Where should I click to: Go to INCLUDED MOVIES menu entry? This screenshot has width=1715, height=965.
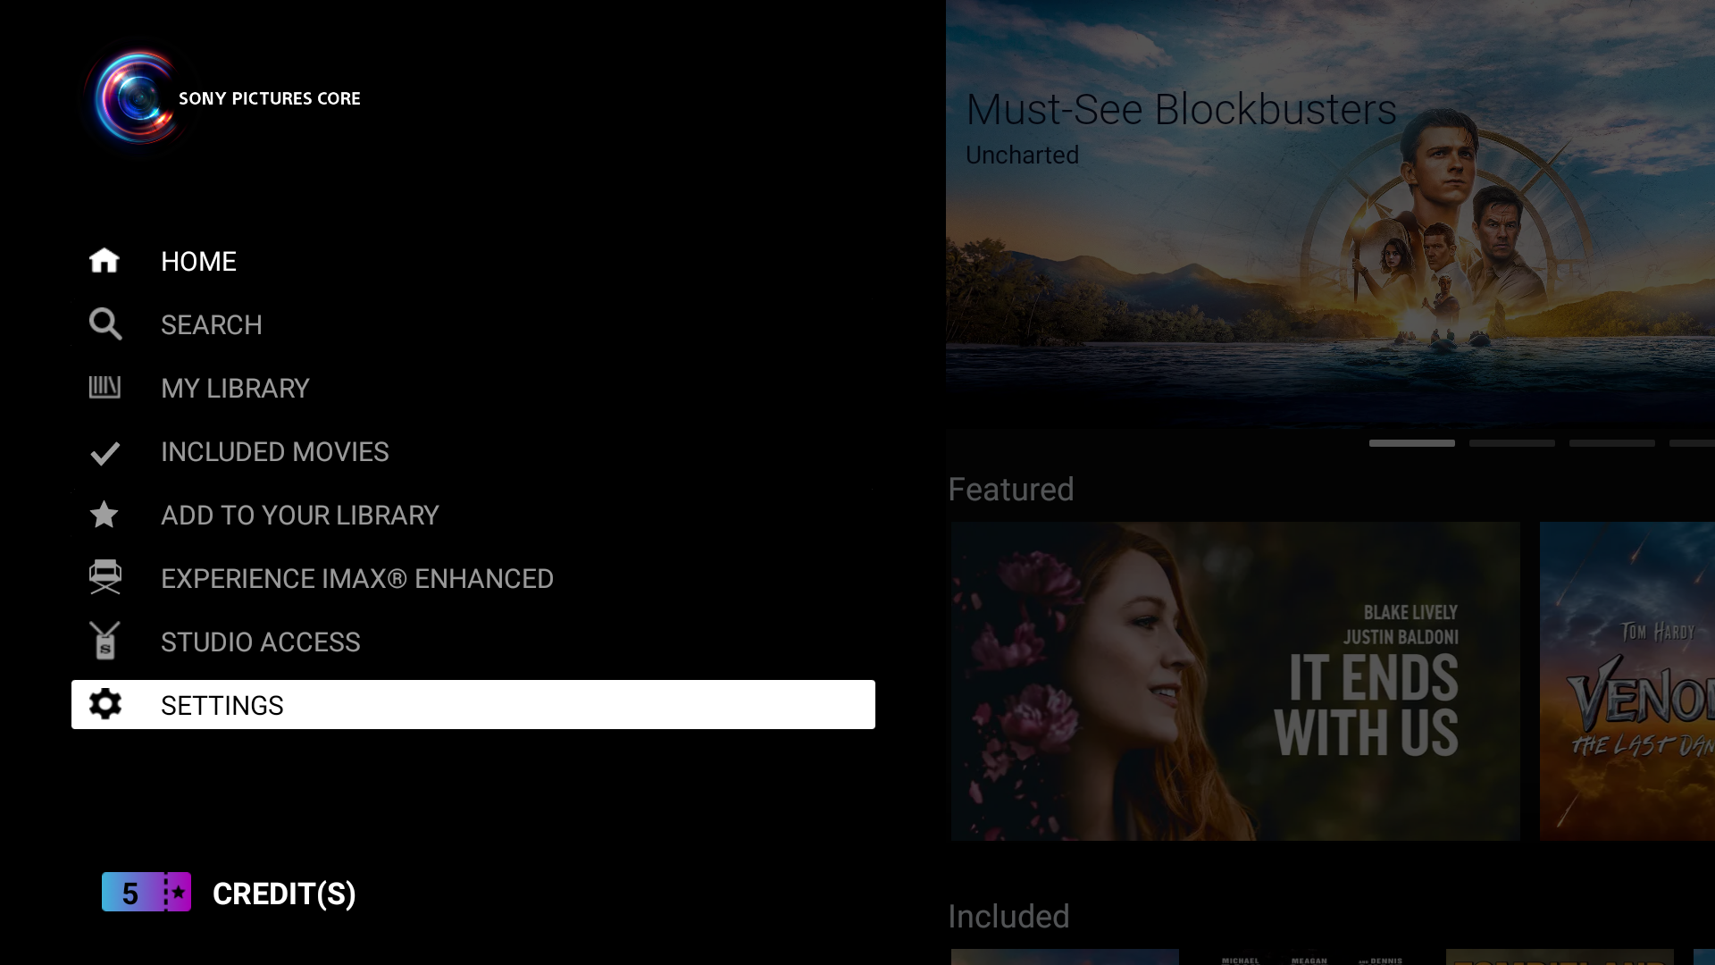[x=274, y=452]
